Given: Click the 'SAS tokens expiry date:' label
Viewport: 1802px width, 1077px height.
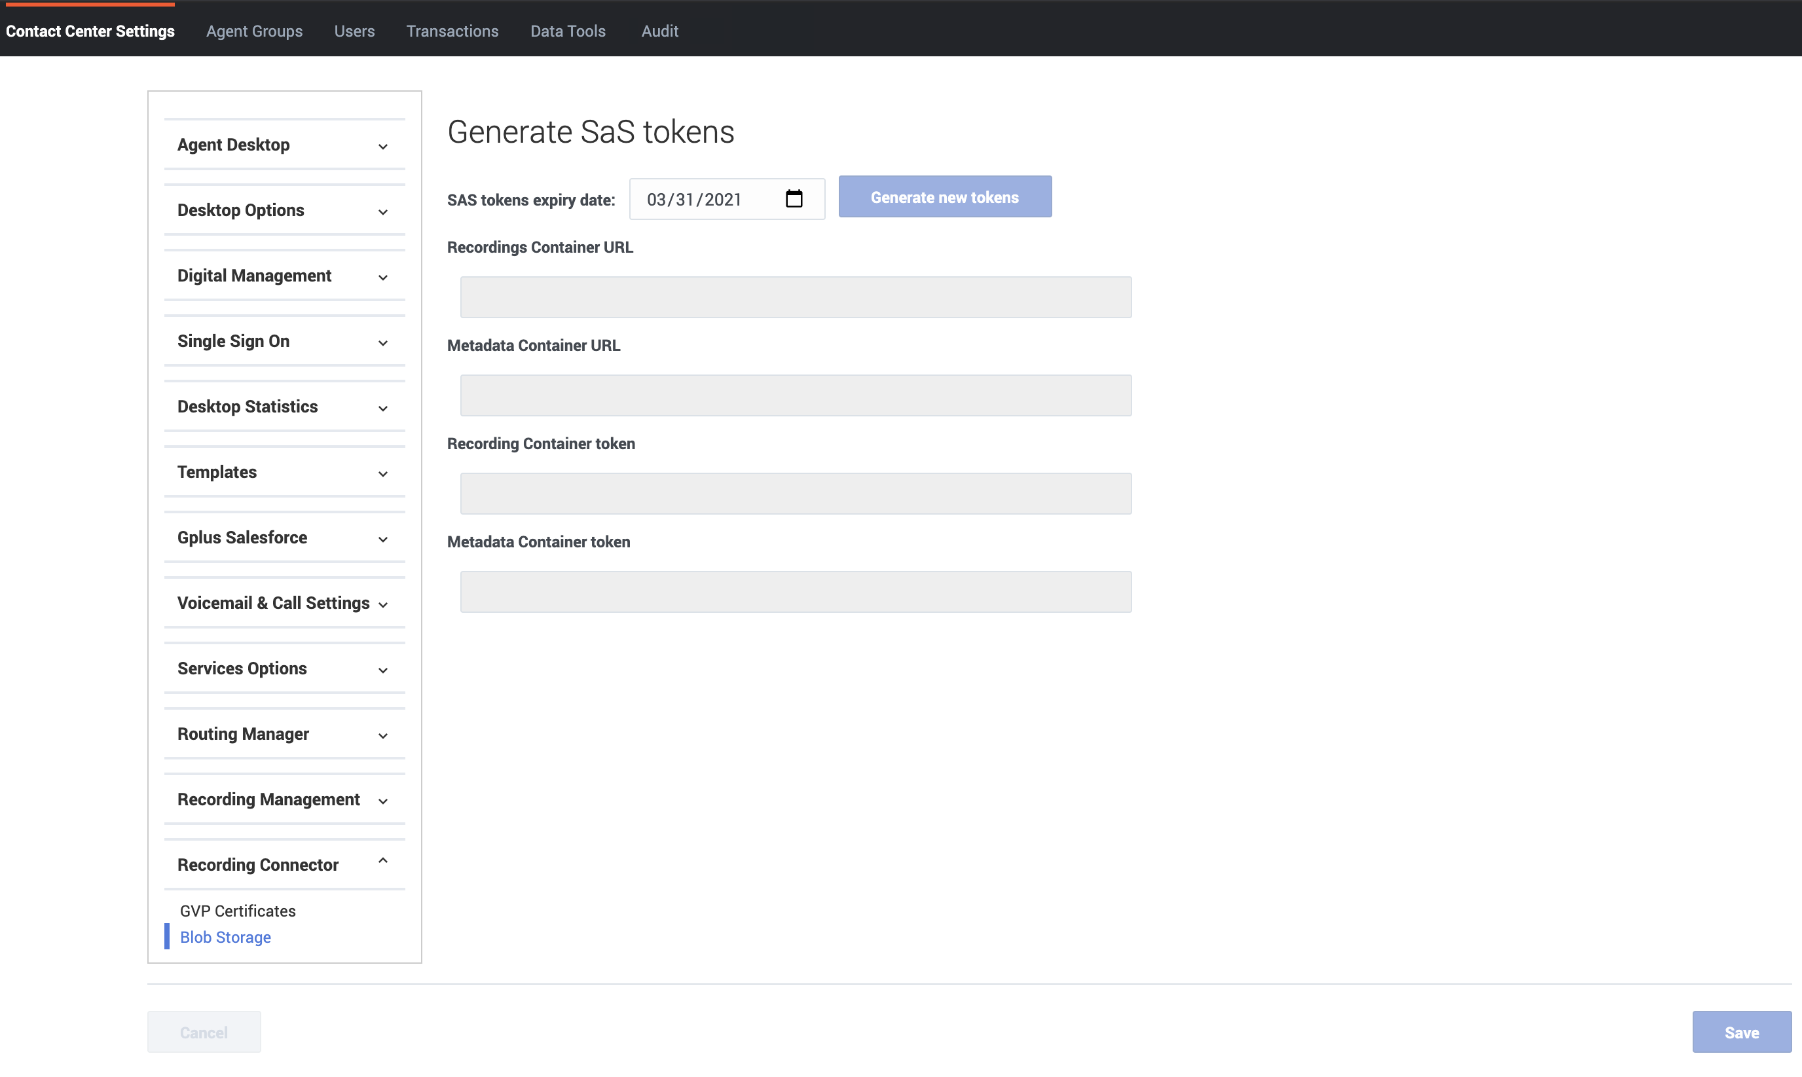Looking at the screenshot, I should (x=531, y=200).
